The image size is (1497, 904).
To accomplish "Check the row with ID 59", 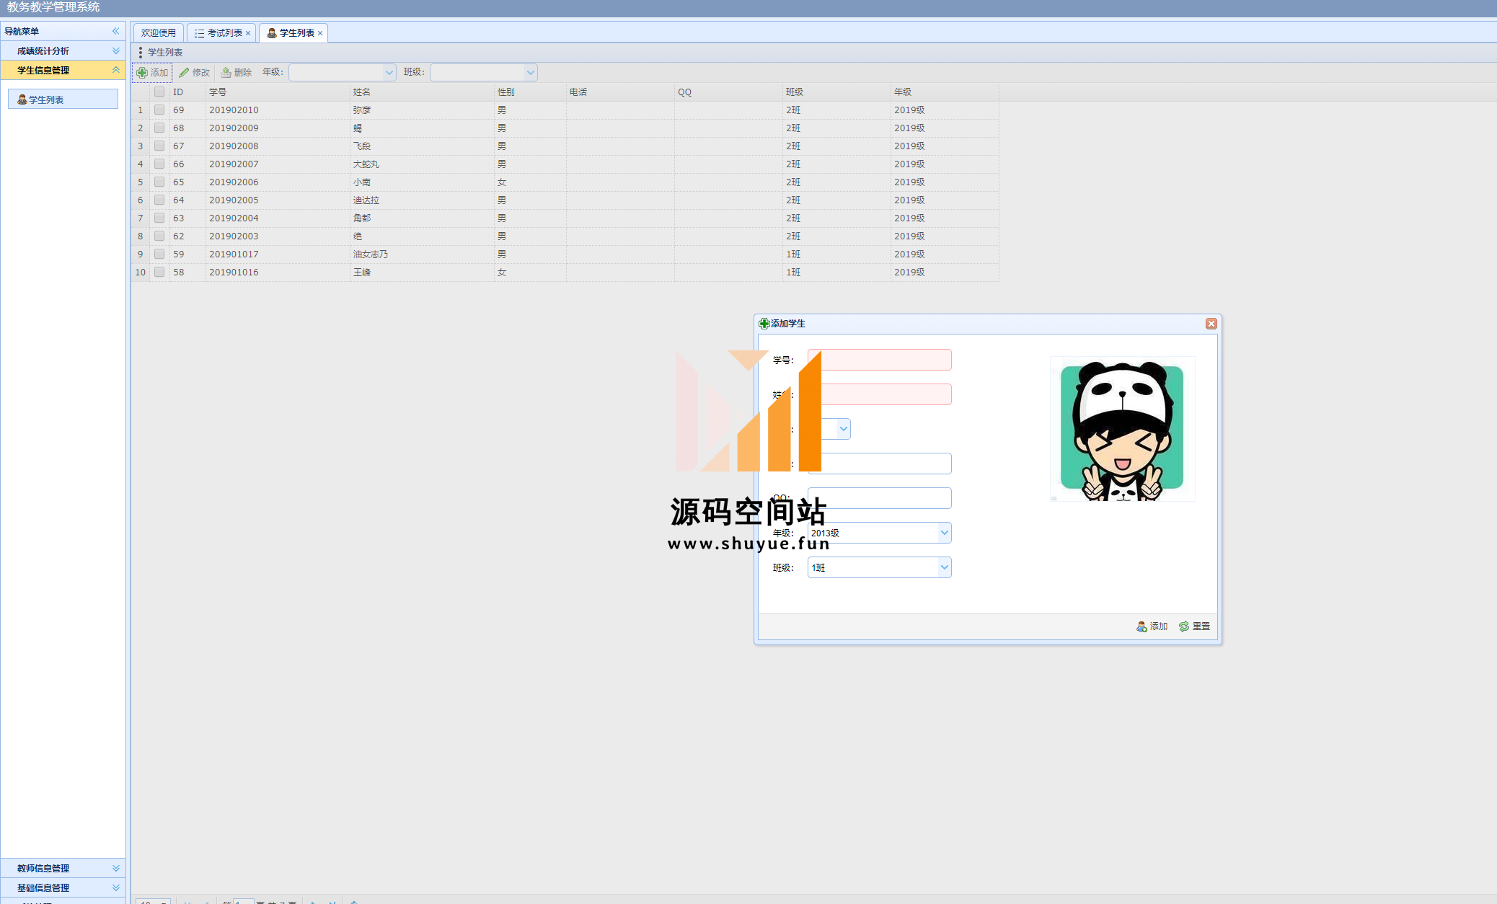I will click(x=159, y=254).
